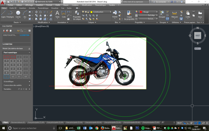Click the quick calculator icon in Utilitaires
This screenshot has height=131, width=209.
pyautogui.click(x=181, y=19)
